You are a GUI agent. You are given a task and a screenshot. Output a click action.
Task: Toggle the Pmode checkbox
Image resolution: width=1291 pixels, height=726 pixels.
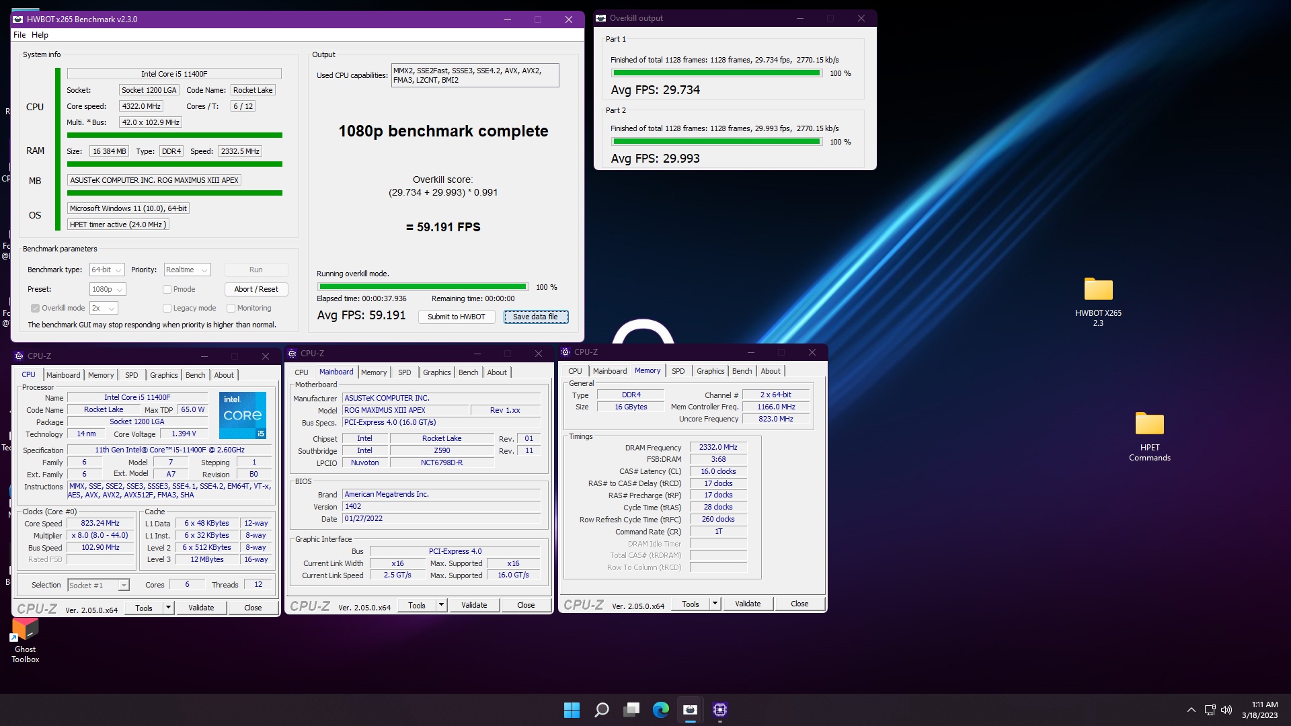coord(167,290)
